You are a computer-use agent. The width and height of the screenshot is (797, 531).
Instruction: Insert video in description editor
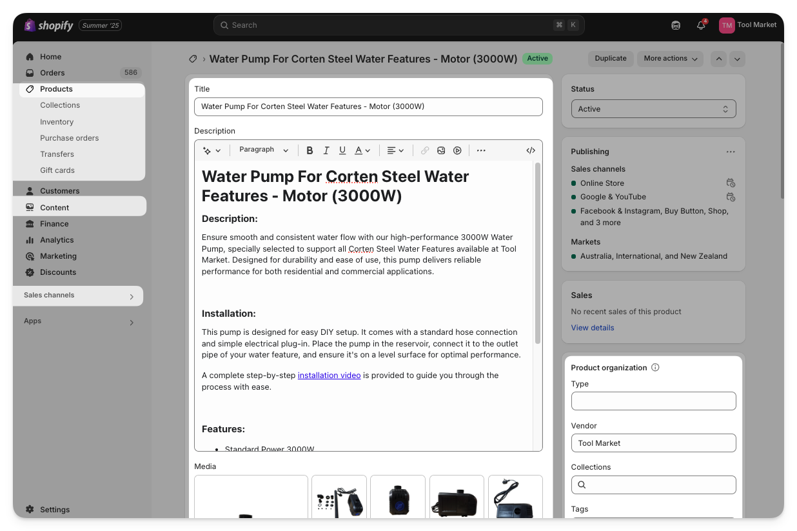pyautogui.click(x=457, y=150)
